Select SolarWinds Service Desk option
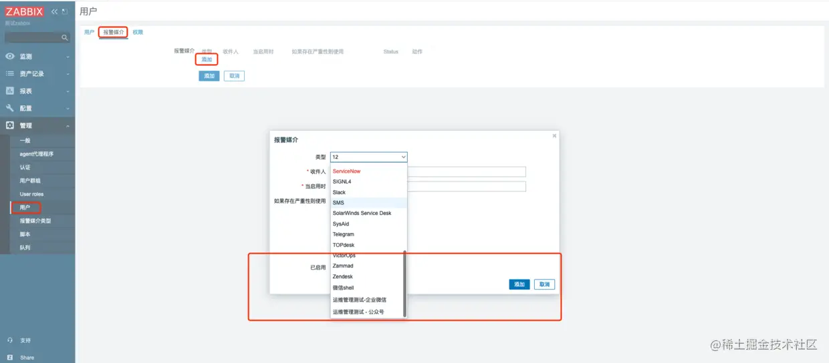829x363 pixels. point(368,214)
